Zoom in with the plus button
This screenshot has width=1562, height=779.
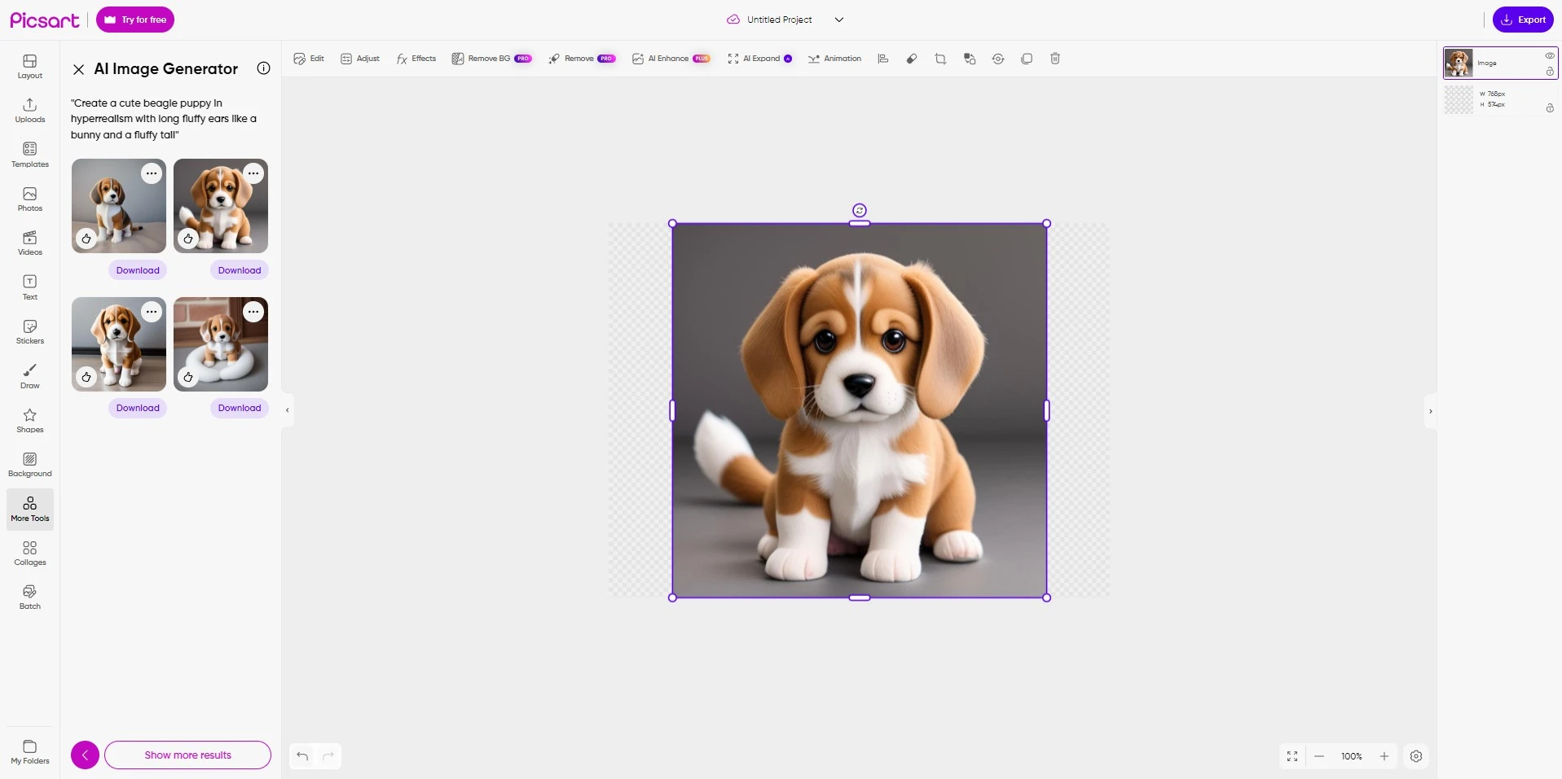click(1384, 756)
